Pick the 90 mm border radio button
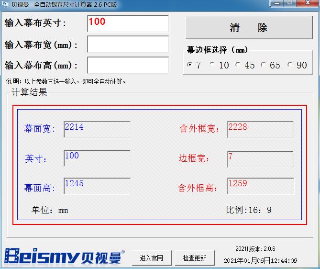The width and height of the screenshot is (320, 269). pyautogui.click(x=289, y=65)
